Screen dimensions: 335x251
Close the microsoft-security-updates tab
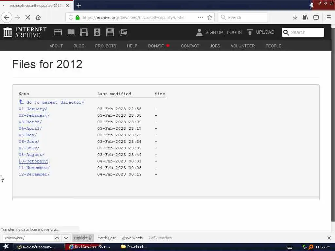click(x=68, y=6)
